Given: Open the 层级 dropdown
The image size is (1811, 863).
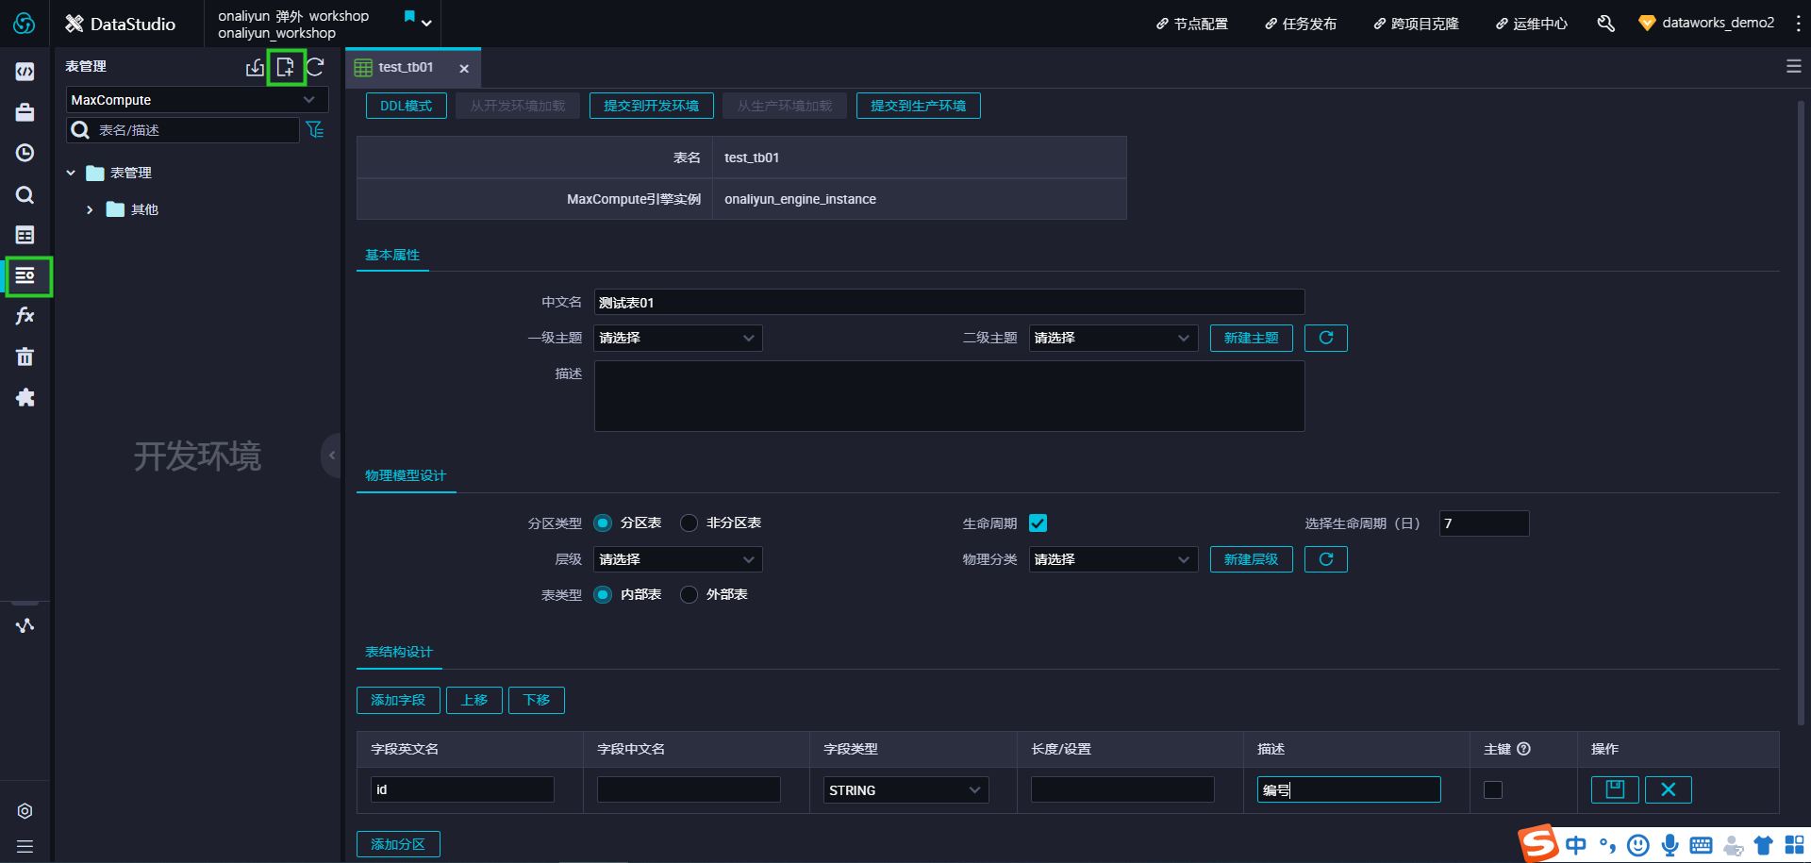Looking at the screenshot, I should click(678, 559).
